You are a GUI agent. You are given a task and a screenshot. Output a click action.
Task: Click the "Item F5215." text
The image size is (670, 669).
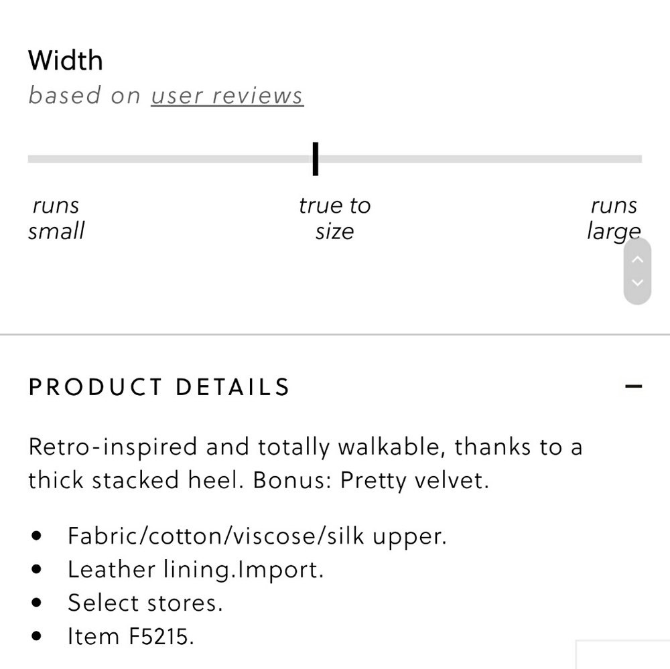point(131,636)
